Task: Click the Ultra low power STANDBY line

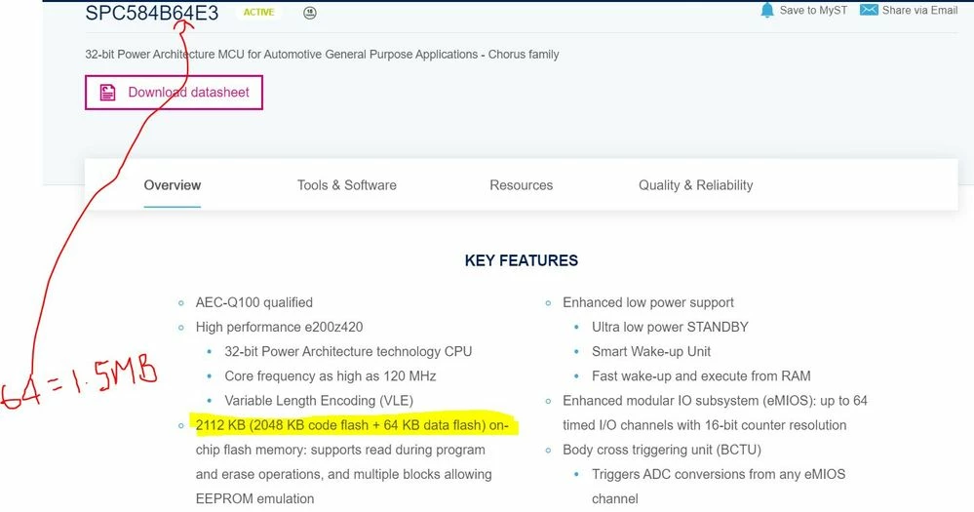Action: coord(670,327)
